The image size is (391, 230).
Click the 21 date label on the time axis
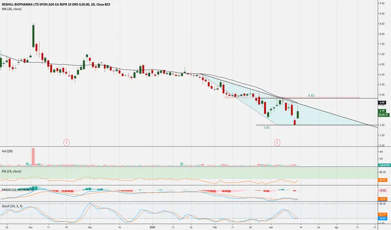click(x=375, y=227)
